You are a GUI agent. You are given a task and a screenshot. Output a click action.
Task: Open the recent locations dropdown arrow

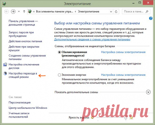click(19, 11)
